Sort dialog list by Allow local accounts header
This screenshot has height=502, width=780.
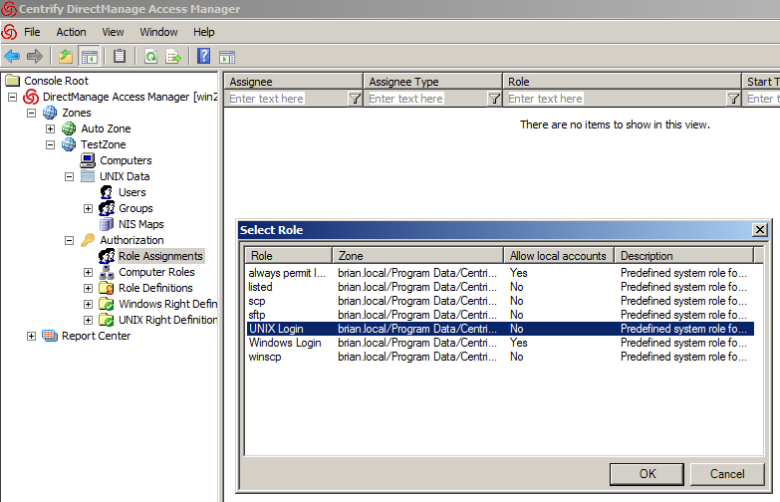pyautogui.click(x=559, y=256)
